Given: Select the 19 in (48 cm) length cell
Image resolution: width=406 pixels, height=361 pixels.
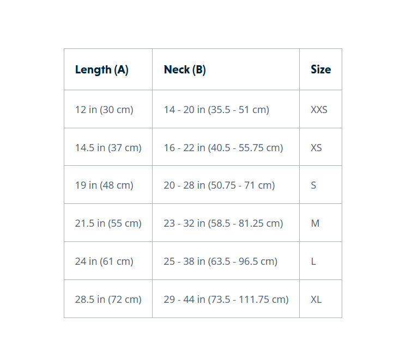Looking at the screenshot, I should (108, 185).
